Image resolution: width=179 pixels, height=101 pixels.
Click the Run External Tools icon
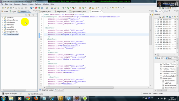(73, 8)
